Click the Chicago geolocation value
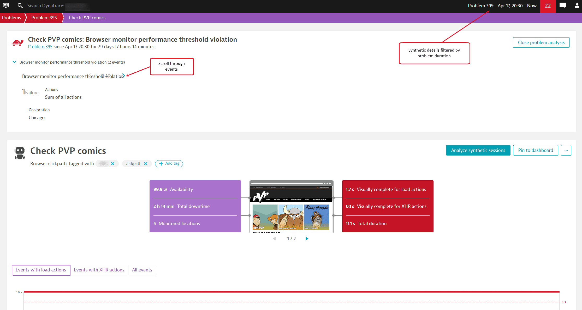The width and height of the screenshot is (582, 310). (x=37, y=117)
